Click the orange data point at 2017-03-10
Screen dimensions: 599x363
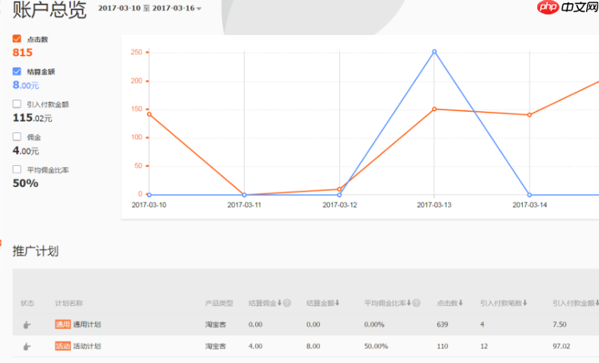[x=149, y=114]
